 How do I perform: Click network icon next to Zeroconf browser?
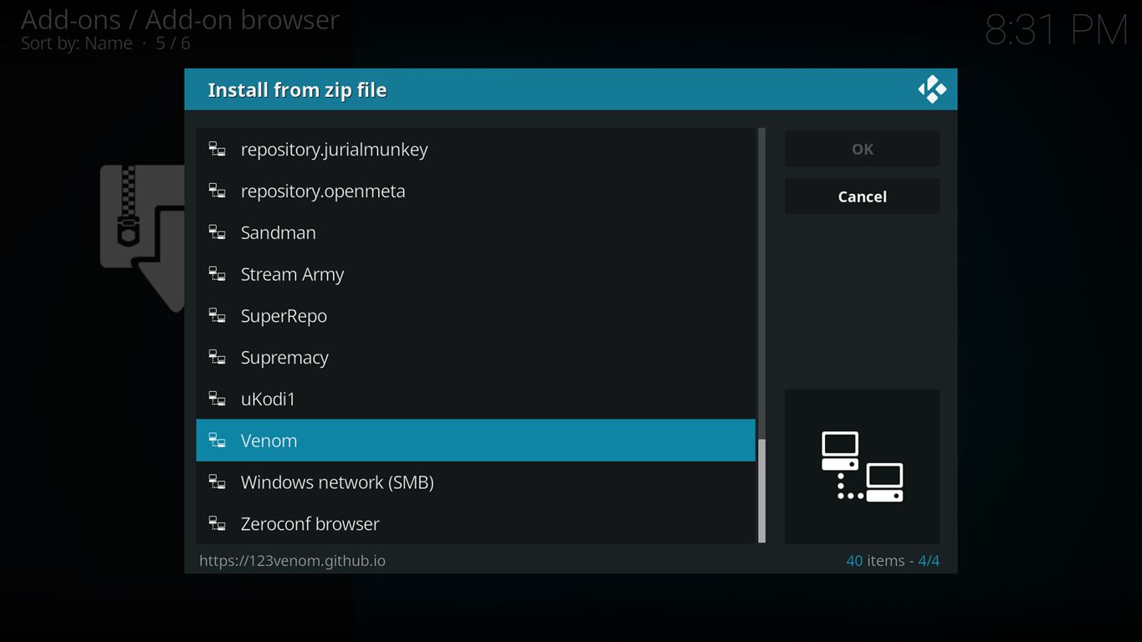tap(217, 524)
